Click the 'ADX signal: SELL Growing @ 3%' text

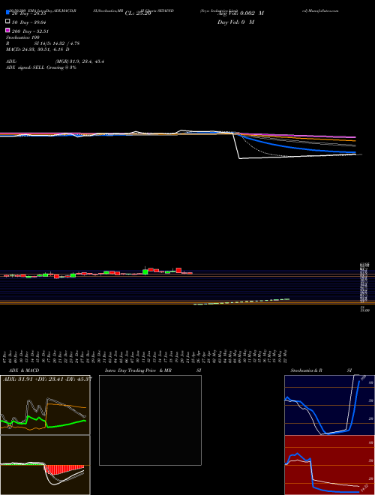click(x=41, y=67)
